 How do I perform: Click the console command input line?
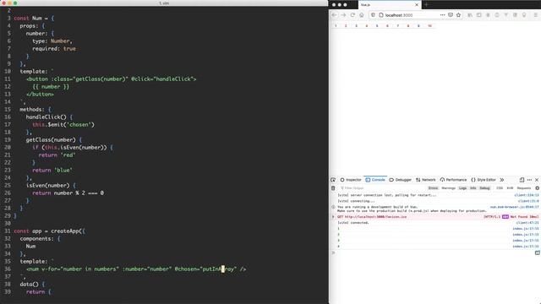[434, 252]
